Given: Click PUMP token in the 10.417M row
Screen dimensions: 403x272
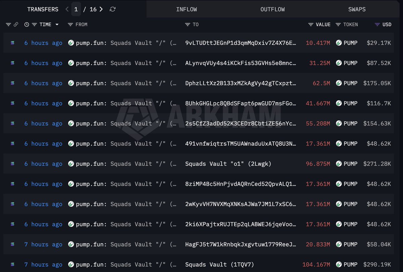Looking at the screenshot, I should click(x=347, y=43).
